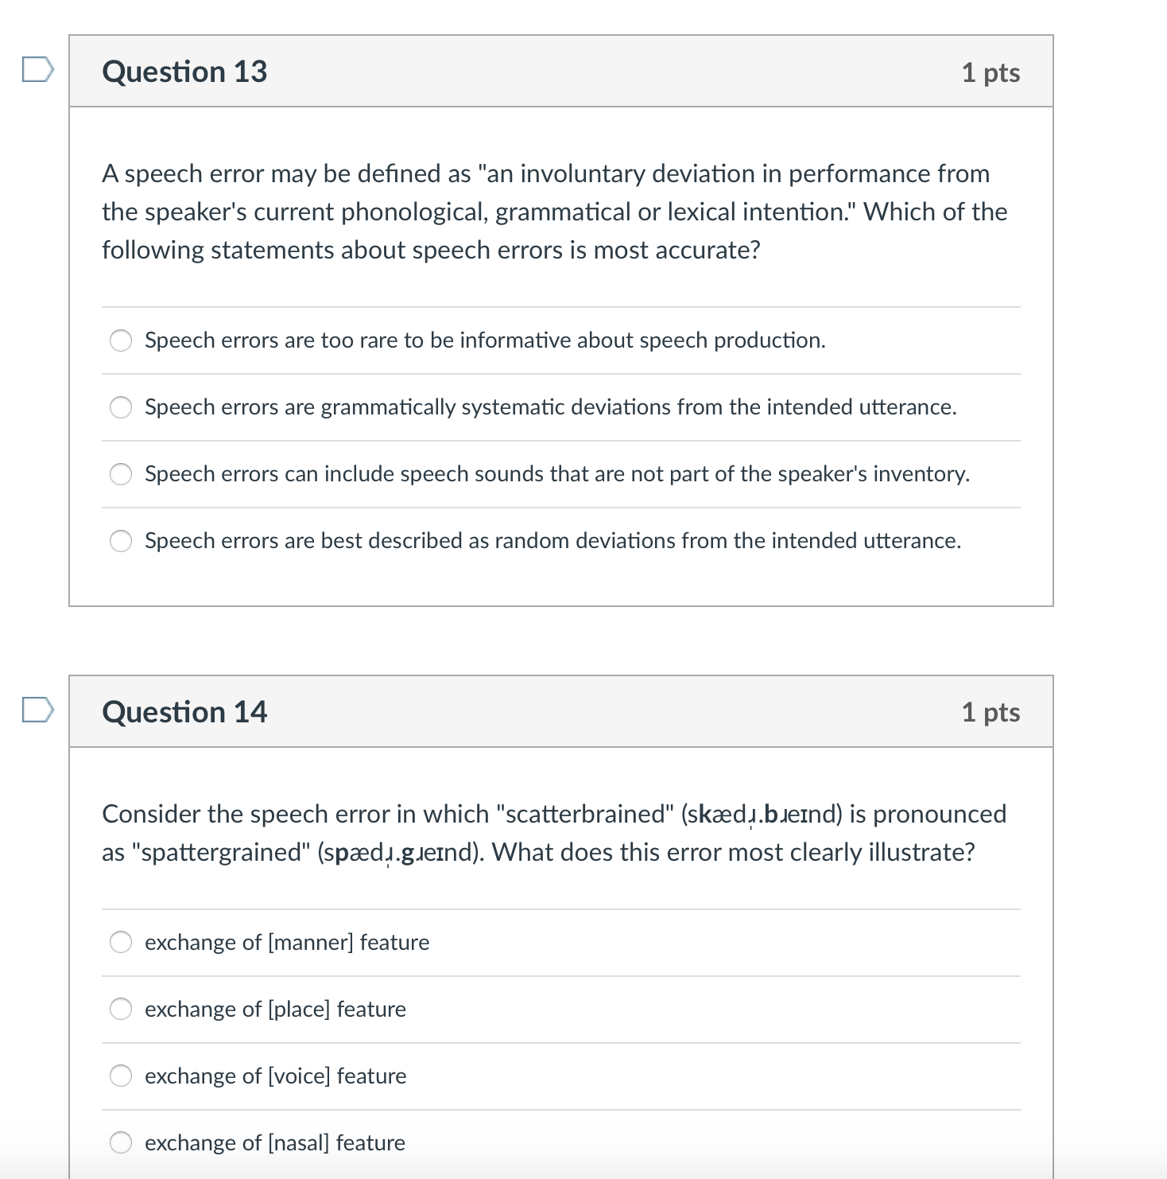Select 'not part of the speaker's inventory' option
Viewport: 1167px width, 1179px height.
click(121, 474)
